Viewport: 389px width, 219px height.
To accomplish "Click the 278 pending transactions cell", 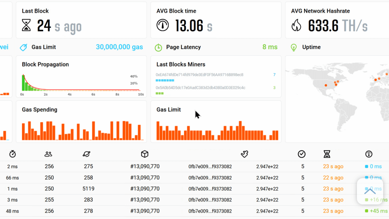I will [x=88, y=211].
